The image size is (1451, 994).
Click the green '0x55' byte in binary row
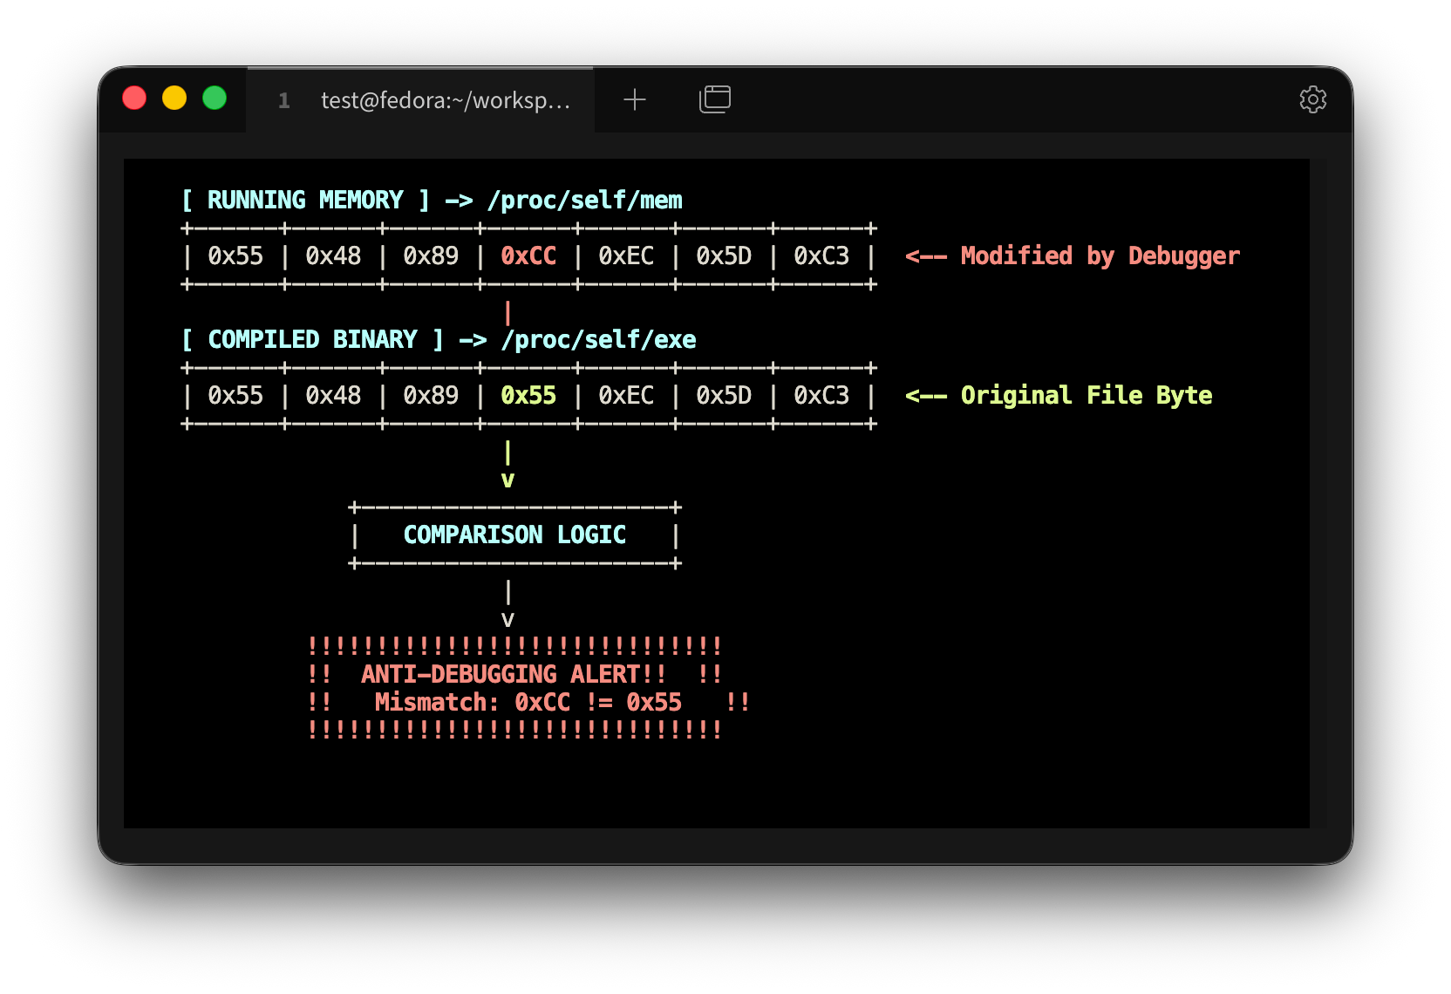point(528,396)
